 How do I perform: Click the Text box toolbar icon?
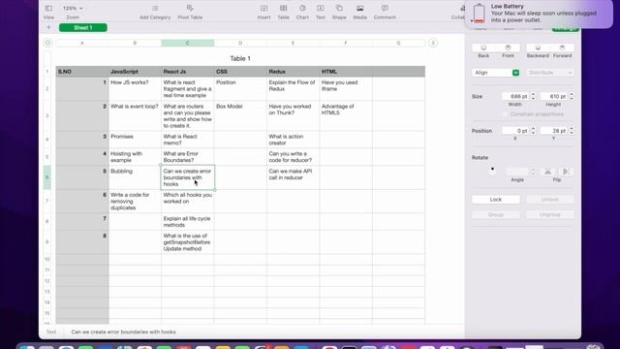pyautogui.click(x=321, y=9)
